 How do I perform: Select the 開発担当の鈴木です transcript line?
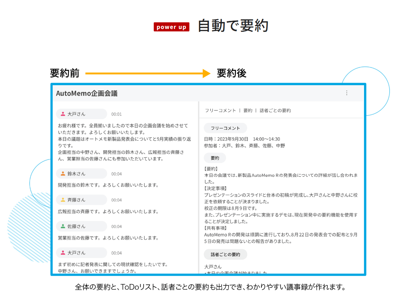(x=108, y=185)
